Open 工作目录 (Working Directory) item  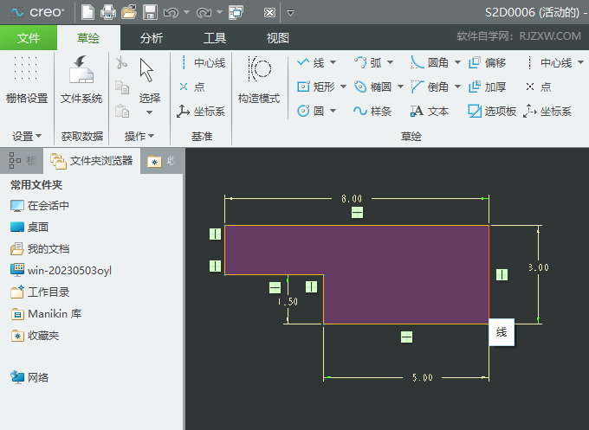[x=40, y=292]
